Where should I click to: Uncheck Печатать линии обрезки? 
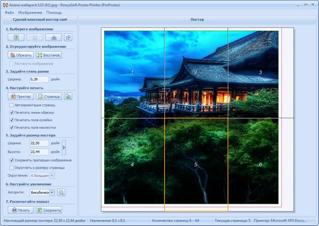[x=11, y=112]
